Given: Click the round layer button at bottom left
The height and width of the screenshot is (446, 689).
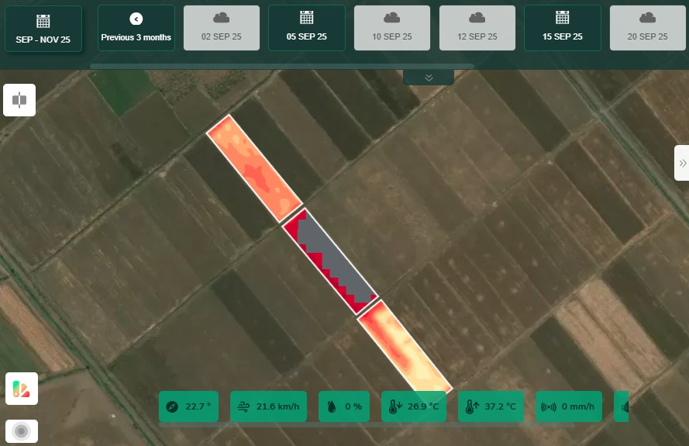Looking at the screenshot, I should (x=21, y=431).
